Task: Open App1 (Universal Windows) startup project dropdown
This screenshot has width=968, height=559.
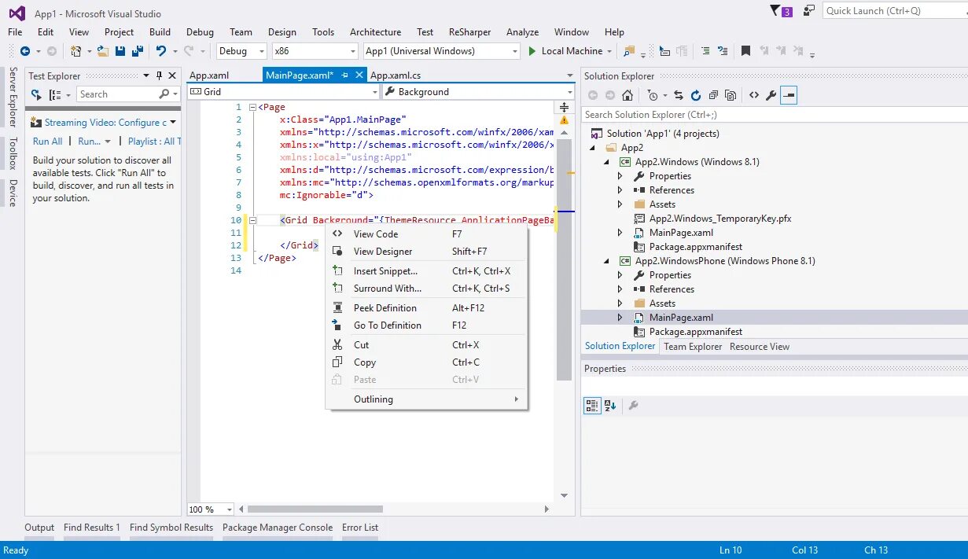Action: (x=441, y=51)
